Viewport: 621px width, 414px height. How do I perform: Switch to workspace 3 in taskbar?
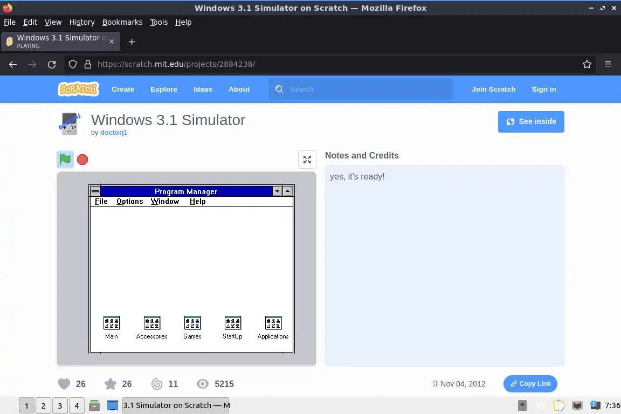click(60, 406)
